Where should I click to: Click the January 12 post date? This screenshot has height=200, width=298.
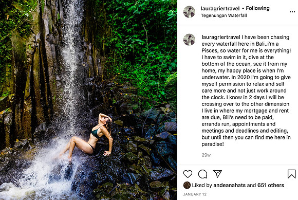195,194
